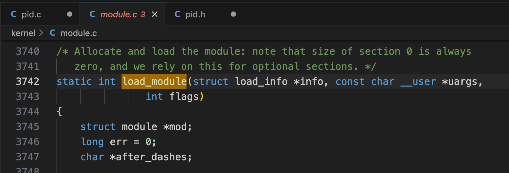Image resolution: width=509 pixels, height=173 pixels.
Task: Click the C file icon on pid.c tab
Action: [x=14, y=14]
